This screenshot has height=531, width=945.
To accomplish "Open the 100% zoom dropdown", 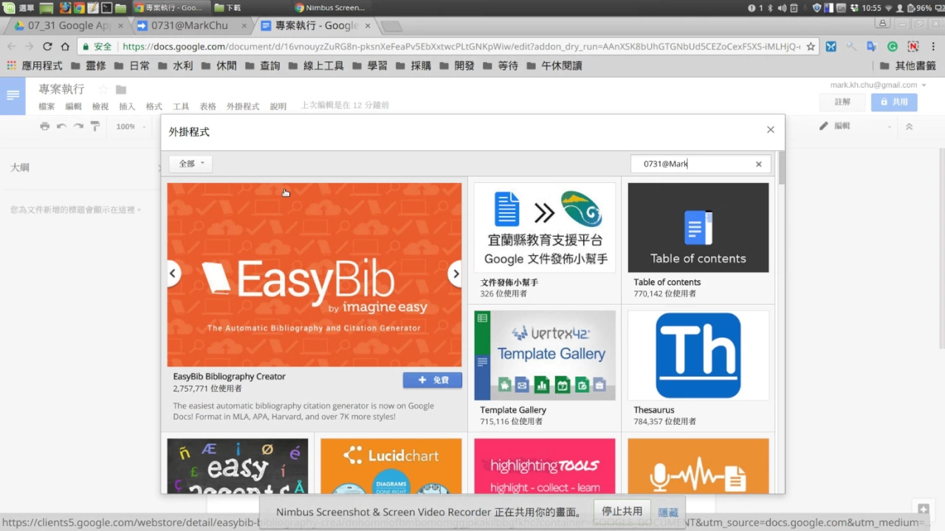I will pyautogui.click(x=130, y=126).
